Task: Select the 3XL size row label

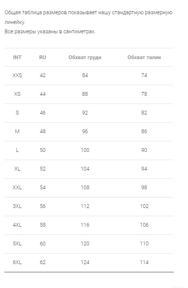Action: tap(17, 206)
